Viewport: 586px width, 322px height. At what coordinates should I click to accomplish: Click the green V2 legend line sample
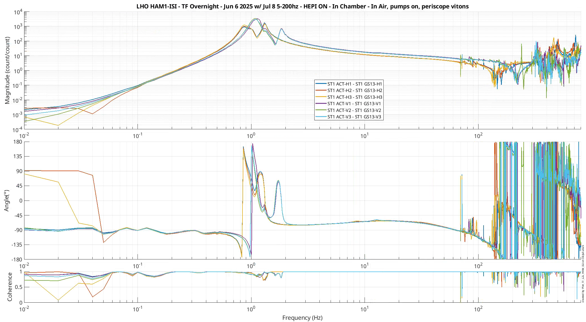[321, 110]
